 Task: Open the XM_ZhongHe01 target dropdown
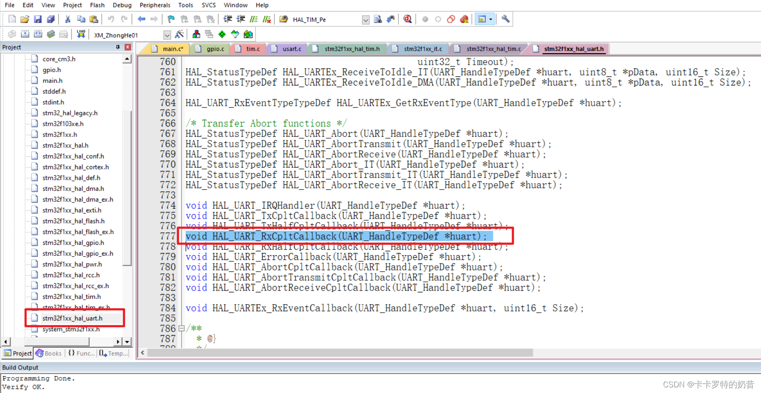pos(167,35)
